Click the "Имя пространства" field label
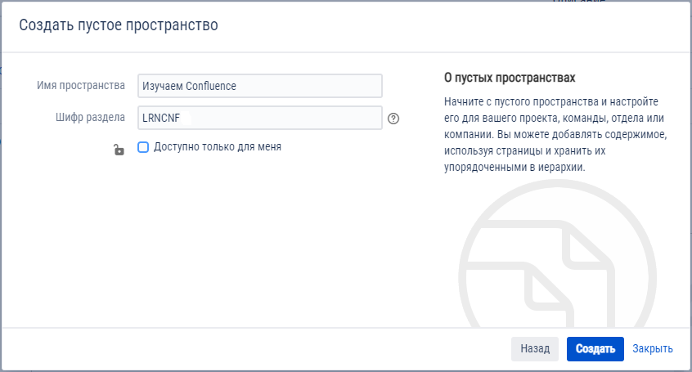 [x=81, y=86]
